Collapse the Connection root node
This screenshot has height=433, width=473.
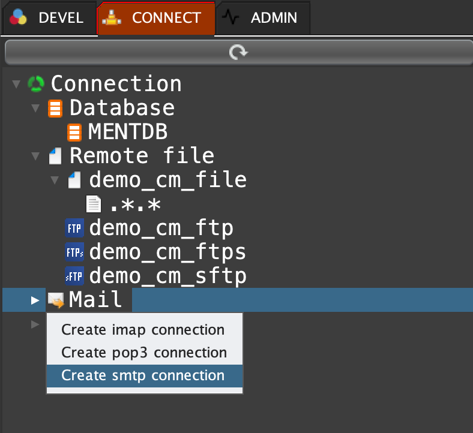pyautogui.click(x=16, y=84)
